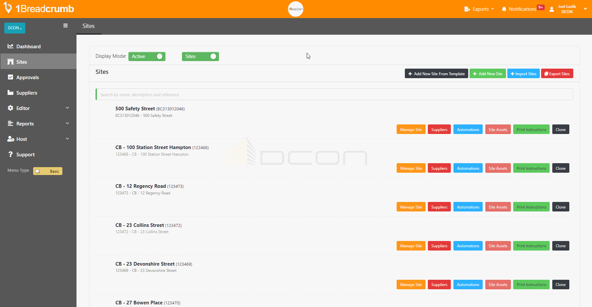Image resolution: width=592 pixels, height=307 pixels.
Task: Open Suppliers via the bar-chart sidebar icon
Action: click(x=11, y=93)
